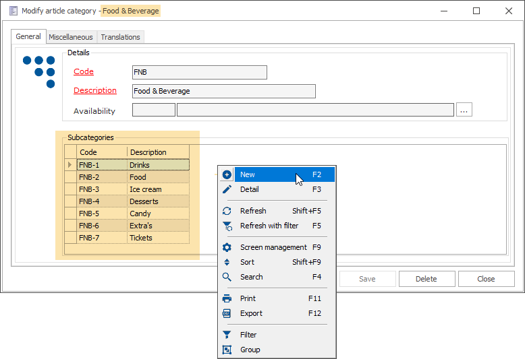The width and height of the screenshot is (525, 359).
Task: Select the Food description cell
Action: [158, 177]
